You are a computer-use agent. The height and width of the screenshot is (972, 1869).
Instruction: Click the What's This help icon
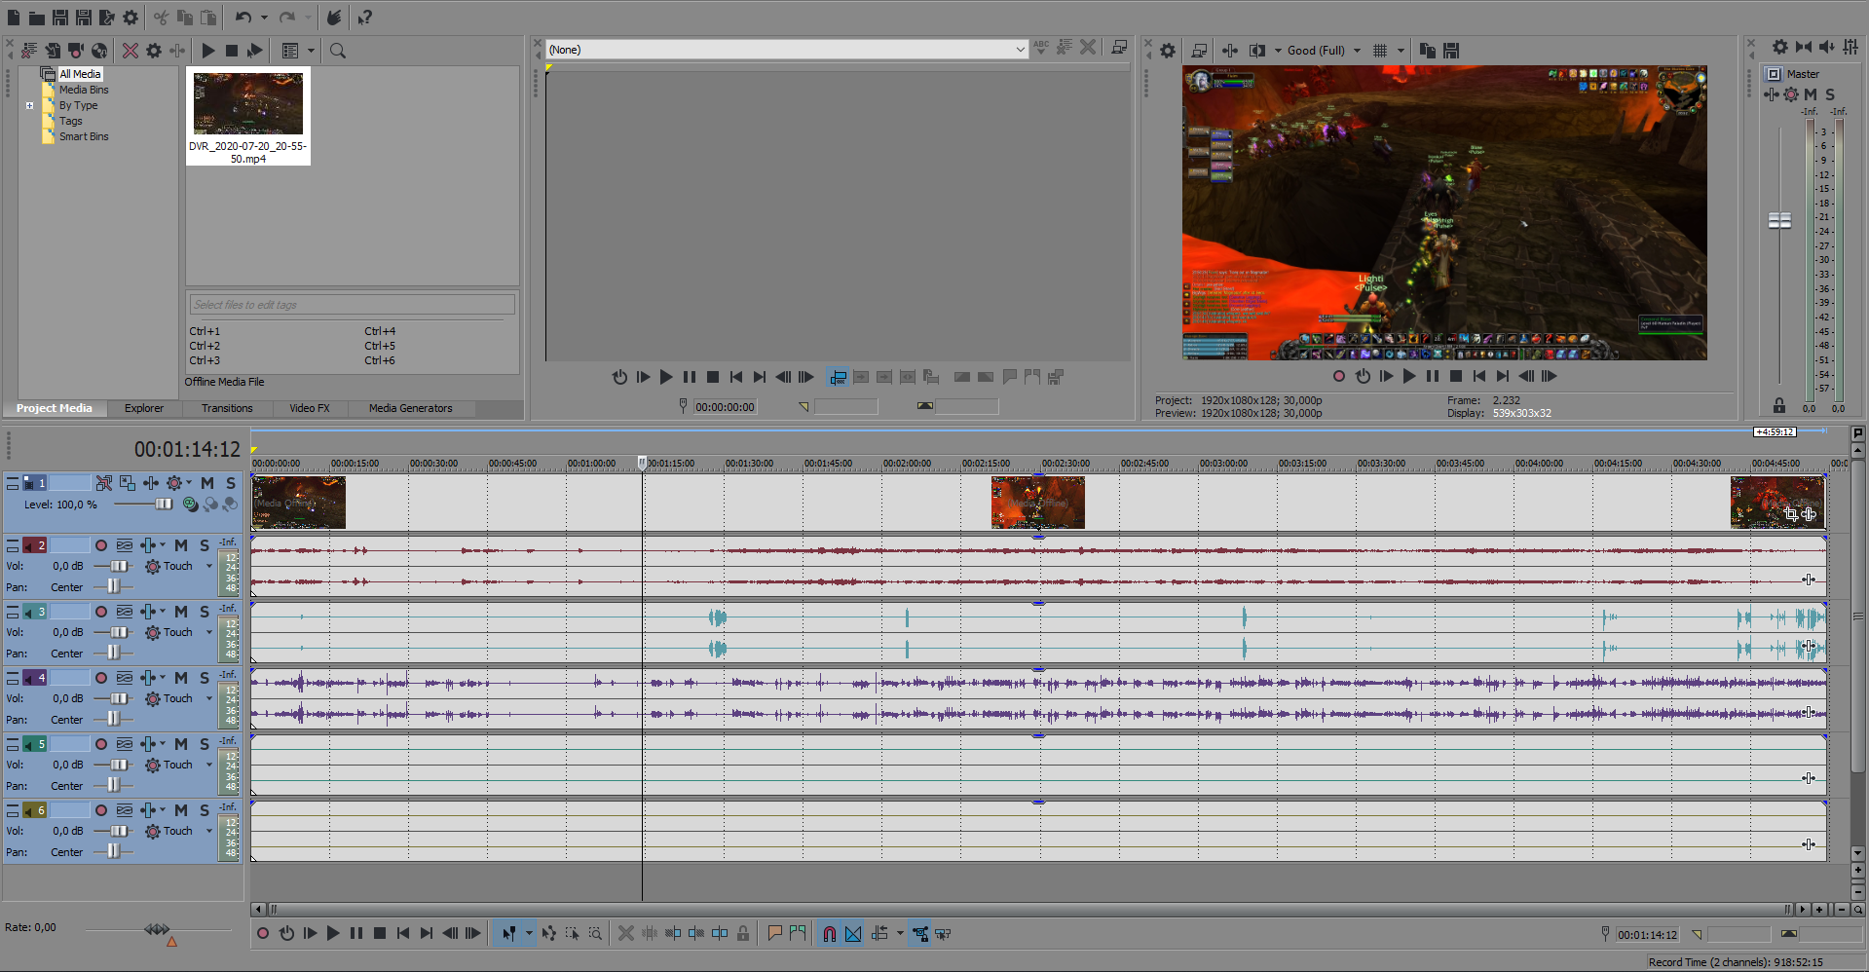365,18
